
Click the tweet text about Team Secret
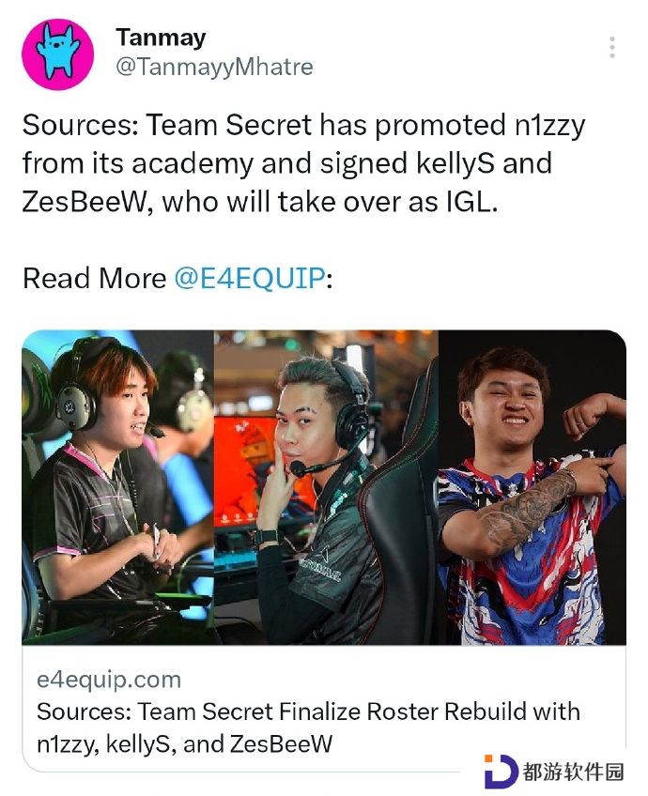pyautogui.click(x=303, y=163)
